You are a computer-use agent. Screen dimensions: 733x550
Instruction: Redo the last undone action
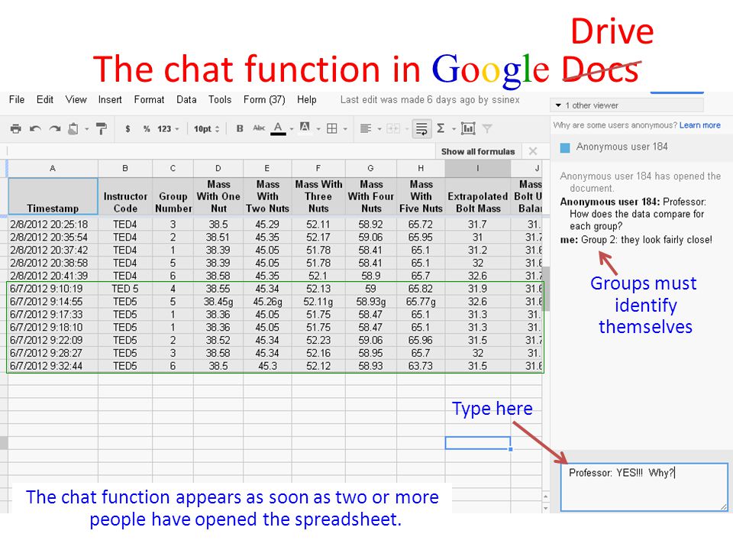pos(55,128)
